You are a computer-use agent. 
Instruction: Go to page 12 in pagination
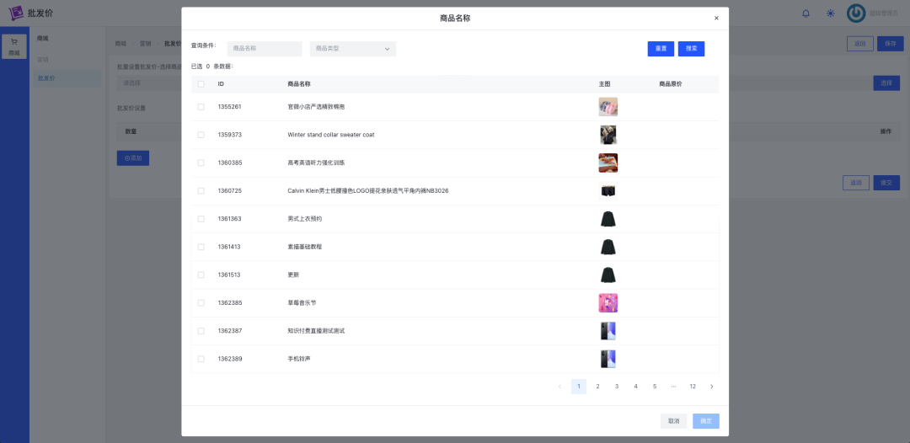pos(693,387)
